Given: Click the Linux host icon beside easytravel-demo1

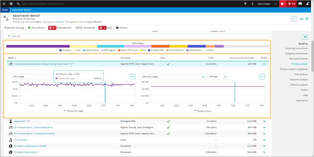Looking at the screenshot, I should 6,18.
